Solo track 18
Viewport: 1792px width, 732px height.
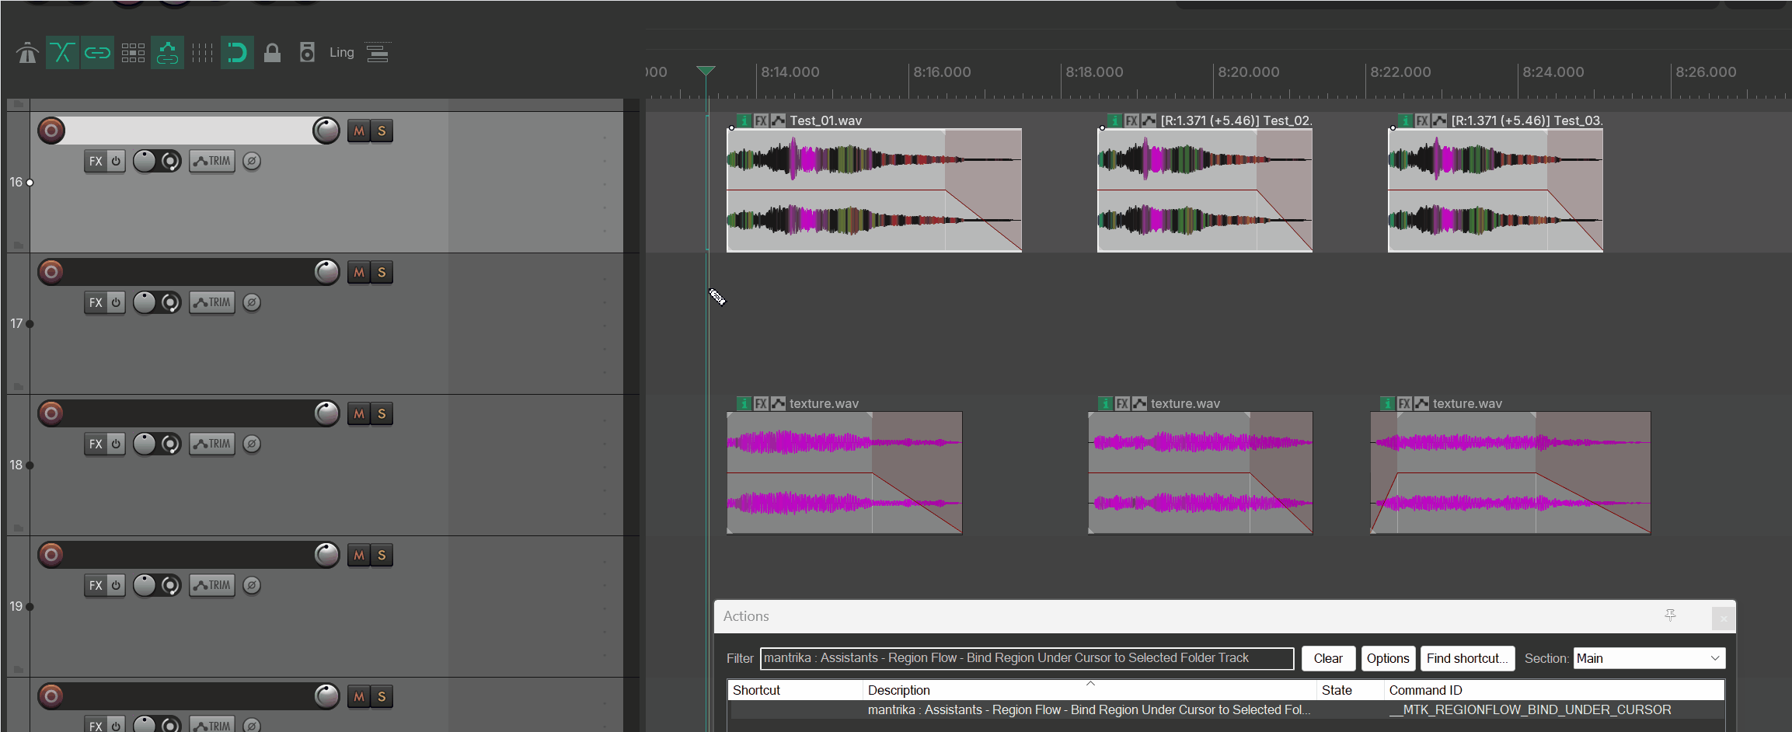382,414
